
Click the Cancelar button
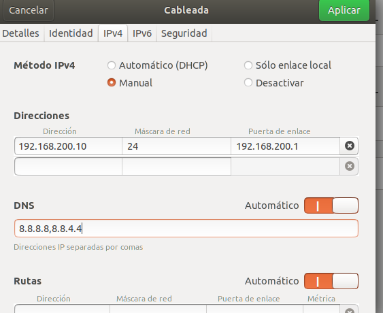29,10
